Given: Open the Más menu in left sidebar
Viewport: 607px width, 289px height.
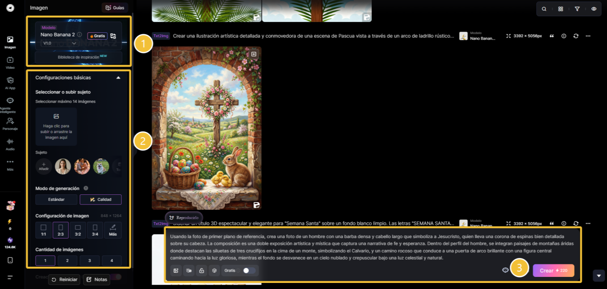Looking at the screenshot, I should 10,164.
